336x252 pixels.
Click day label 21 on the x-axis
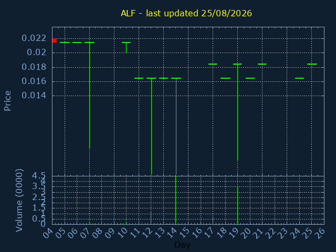pyautogui.click(x=258, y=233)
